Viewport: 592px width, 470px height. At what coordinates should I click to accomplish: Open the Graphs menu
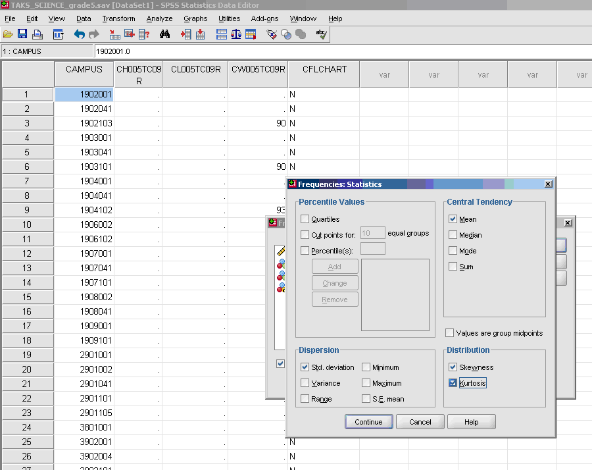[x=195, y=18]
